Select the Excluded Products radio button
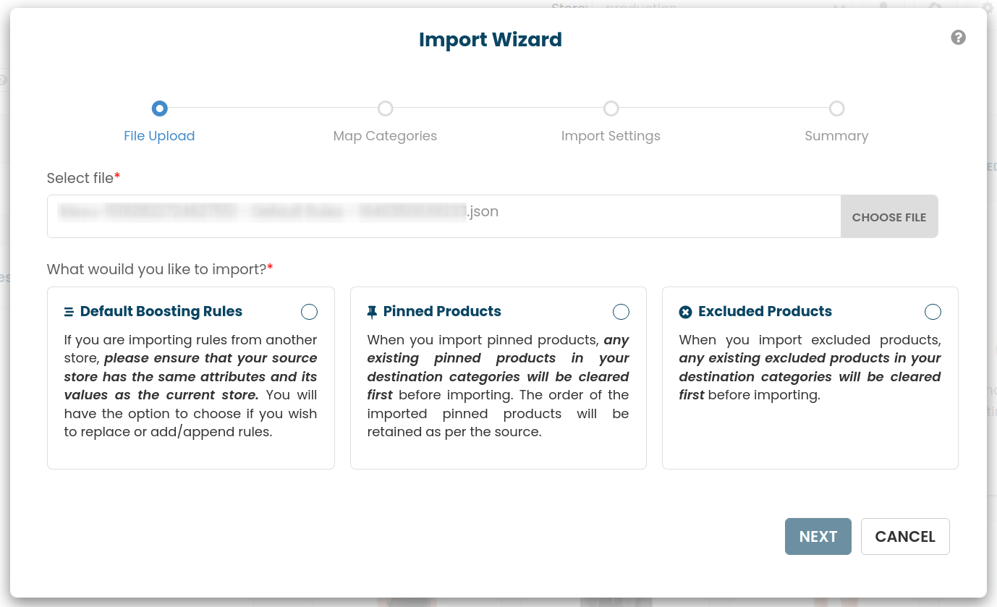 (933, 312)
